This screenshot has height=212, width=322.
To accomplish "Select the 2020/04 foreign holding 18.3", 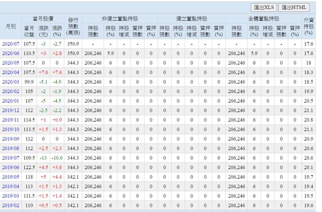I will tap(308, 73).
